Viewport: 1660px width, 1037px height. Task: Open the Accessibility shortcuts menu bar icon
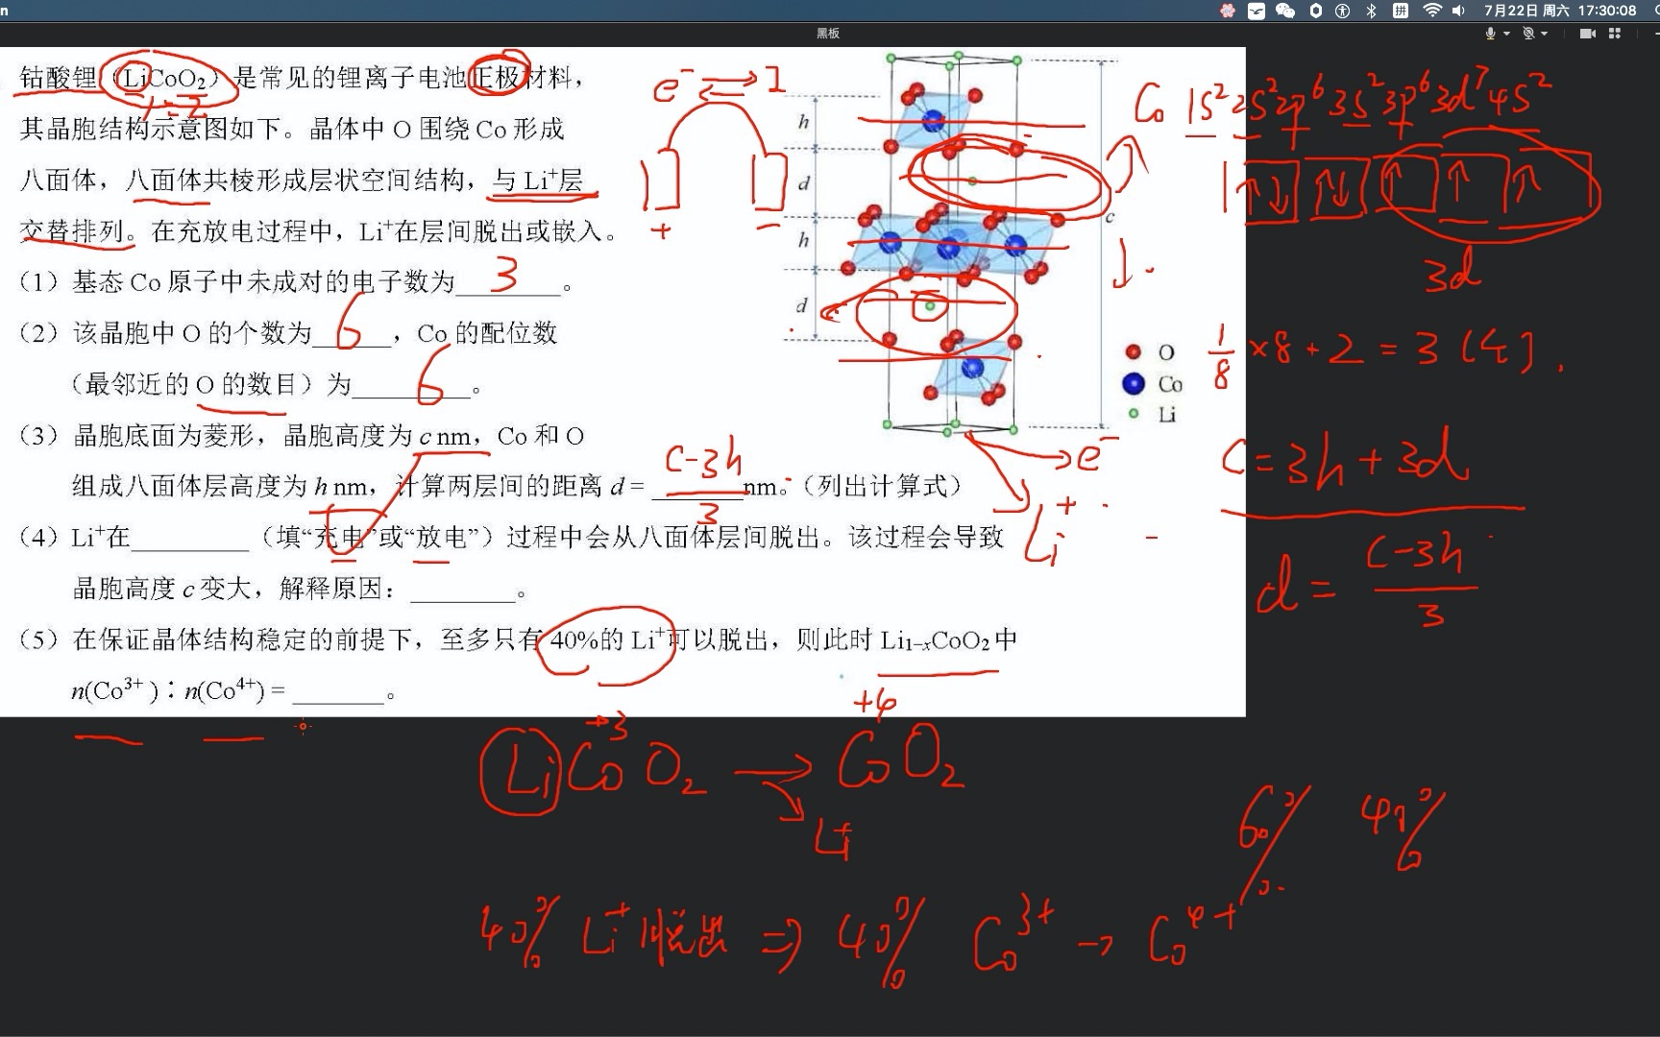[x=1343, y=11]
